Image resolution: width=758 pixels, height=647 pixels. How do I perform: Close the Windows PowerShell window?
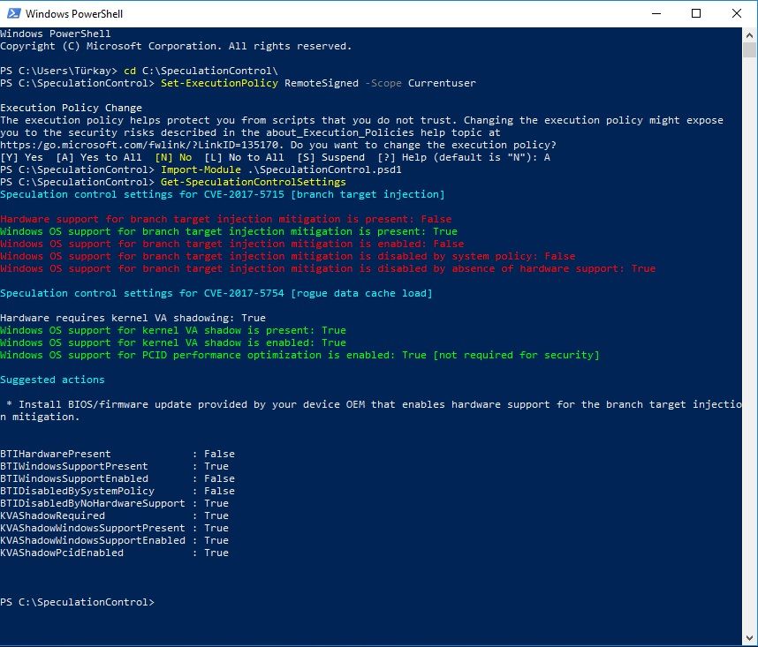(x=736, y=13)
